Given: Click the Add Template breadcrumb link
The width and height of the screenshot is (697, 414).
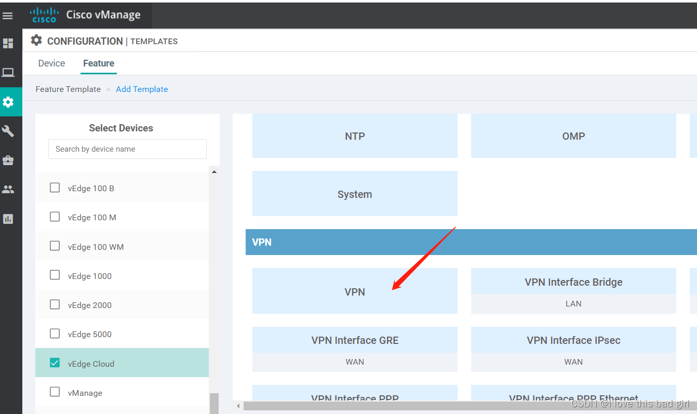Looking at the screenshot, I should click(x=142, y=89).
